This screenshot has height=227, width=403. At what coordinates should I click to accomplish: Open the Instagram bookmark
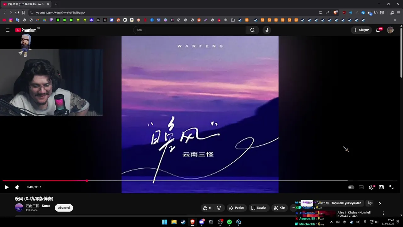(x=11, y=20)
